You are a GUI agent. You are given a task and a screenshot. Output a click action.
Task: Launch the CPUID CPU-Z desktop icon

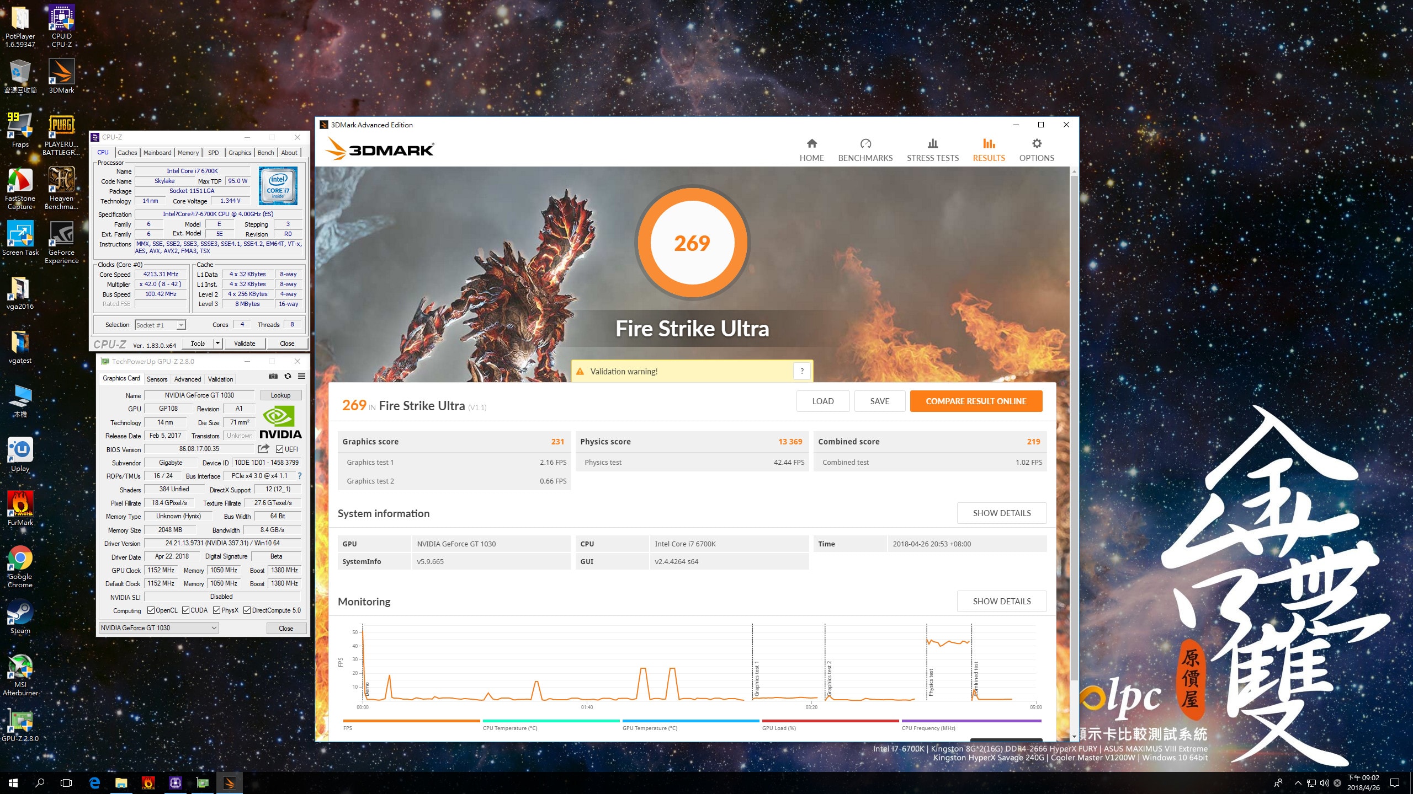click(61, 26)
